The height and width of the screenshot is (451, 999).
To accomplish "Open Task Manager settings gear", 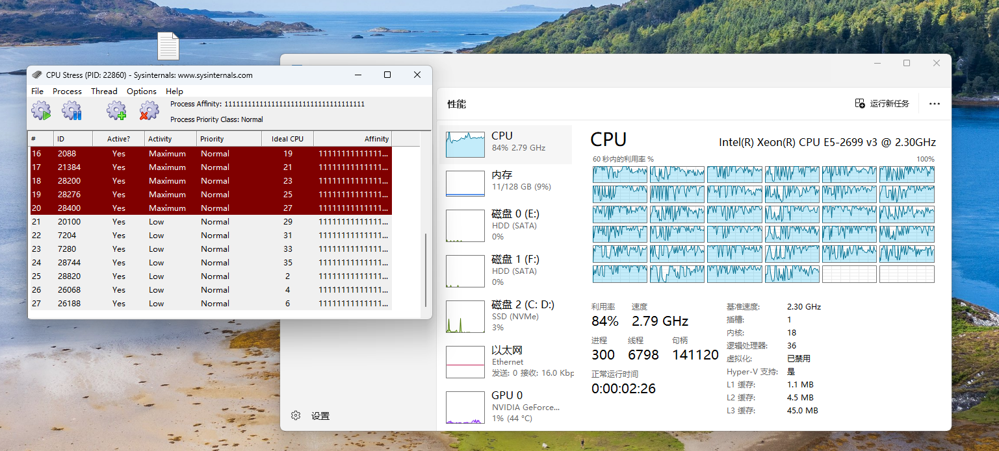I will (296, 415).
